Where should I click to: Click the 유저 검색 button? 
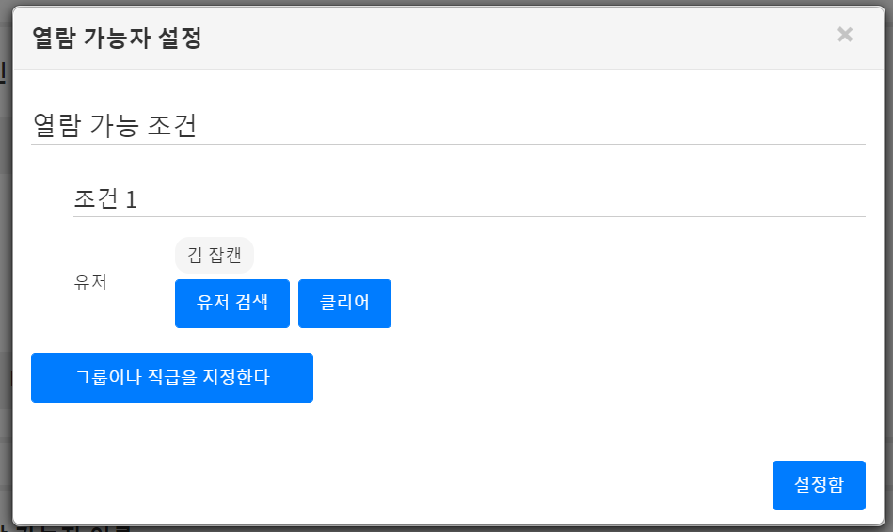pos(232,304)
